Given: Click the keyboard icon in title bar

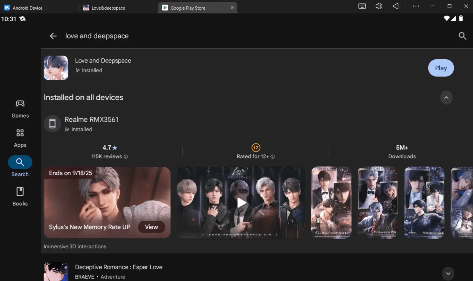Looking at the screenshot, I should (362, 6).
